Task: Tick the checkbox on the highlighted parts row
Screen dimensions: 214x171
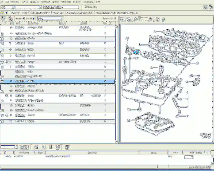Action: [2, 81]
